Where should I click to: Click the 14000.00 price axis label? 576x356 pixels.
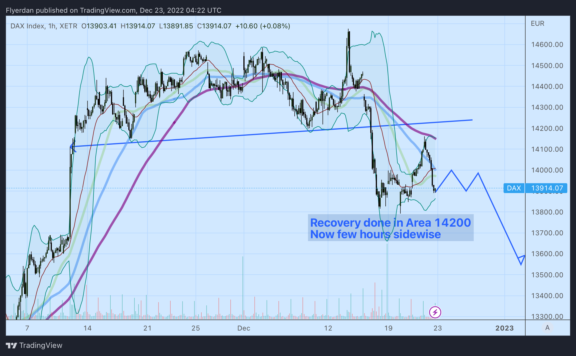click(x=547, y=170)
